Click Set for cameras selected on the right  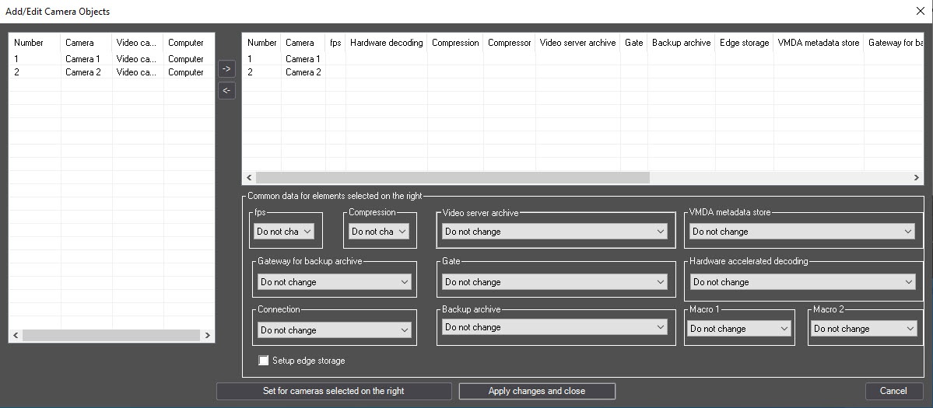[x=334, y=391]
